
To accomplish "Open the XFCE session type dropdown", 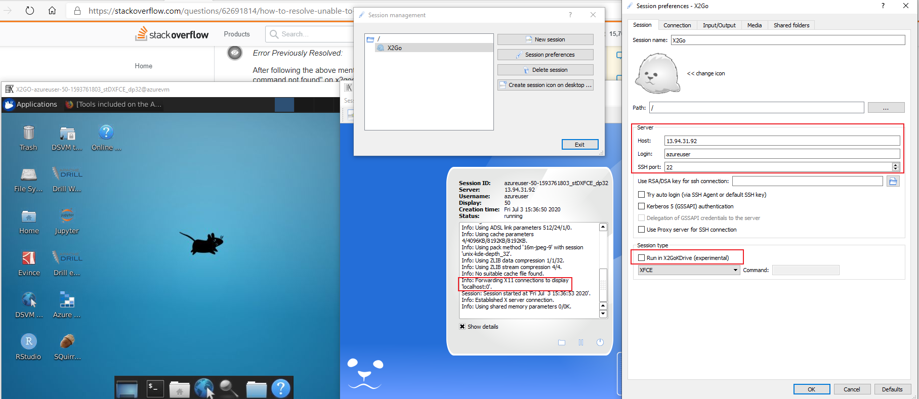I will pos(689,270).
